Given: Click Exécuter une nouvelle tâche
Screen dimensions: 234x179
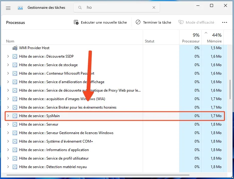Looking at the screenshot, I should coord(100,22).
